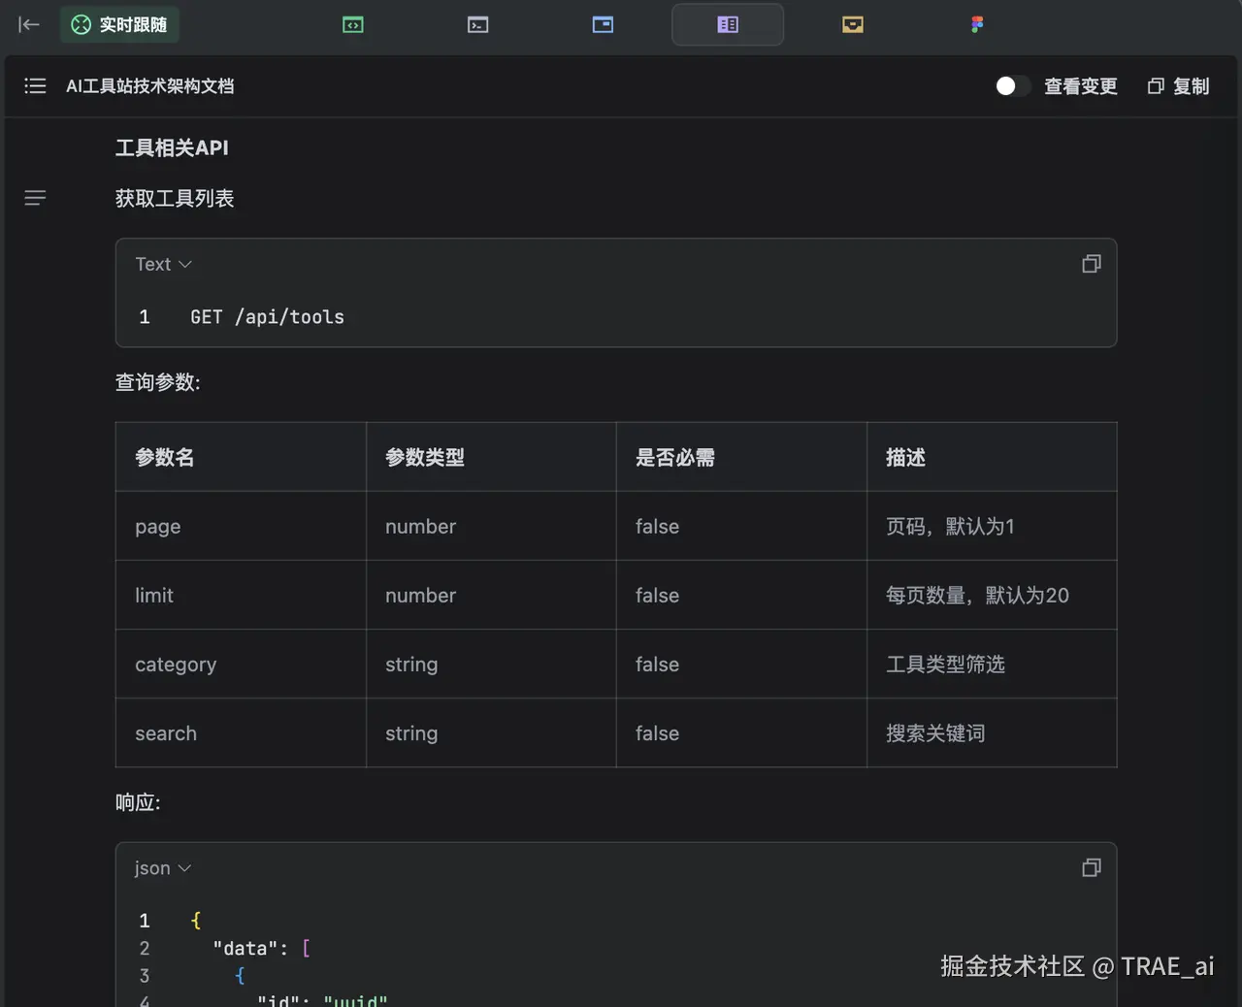Copy the json response code block
1242x1007 pixels.
(1092, 867)
